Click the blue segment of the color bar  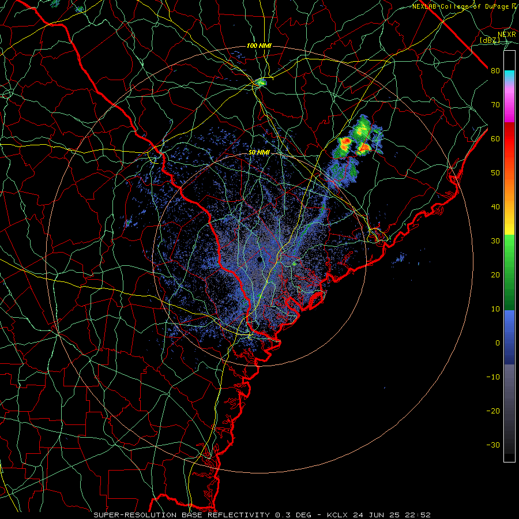tap(509, 337)
